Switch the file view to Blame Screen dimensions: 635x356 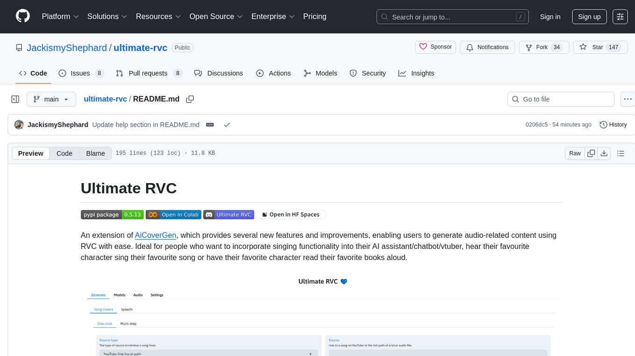click(x=96, y=153)
